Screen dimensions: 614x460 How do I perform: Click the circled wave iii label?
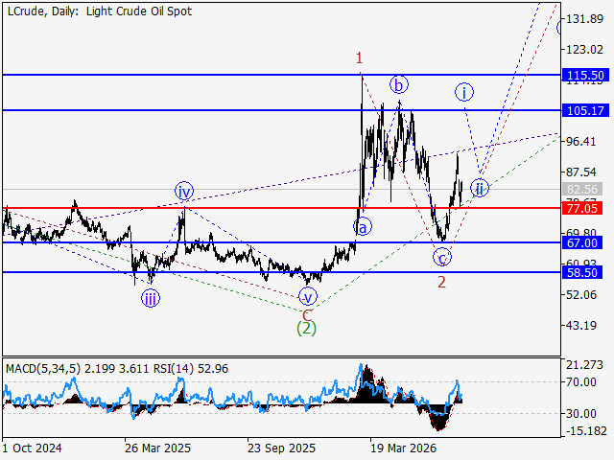[151, 298]
